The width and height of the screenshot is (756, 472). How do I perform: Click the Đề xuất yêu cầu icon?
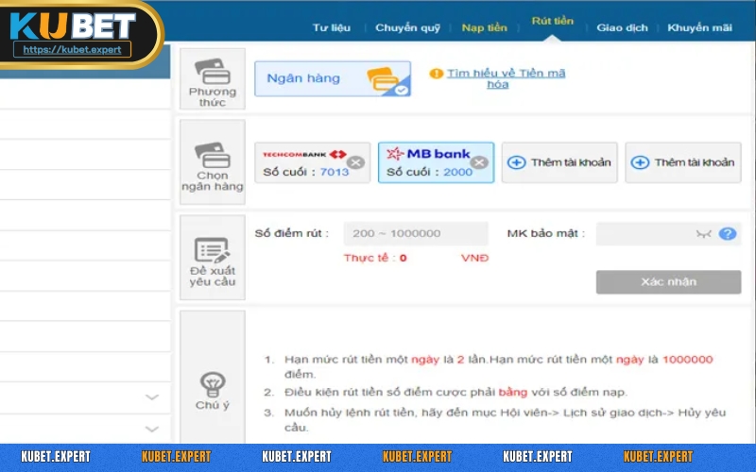point(213,250)
